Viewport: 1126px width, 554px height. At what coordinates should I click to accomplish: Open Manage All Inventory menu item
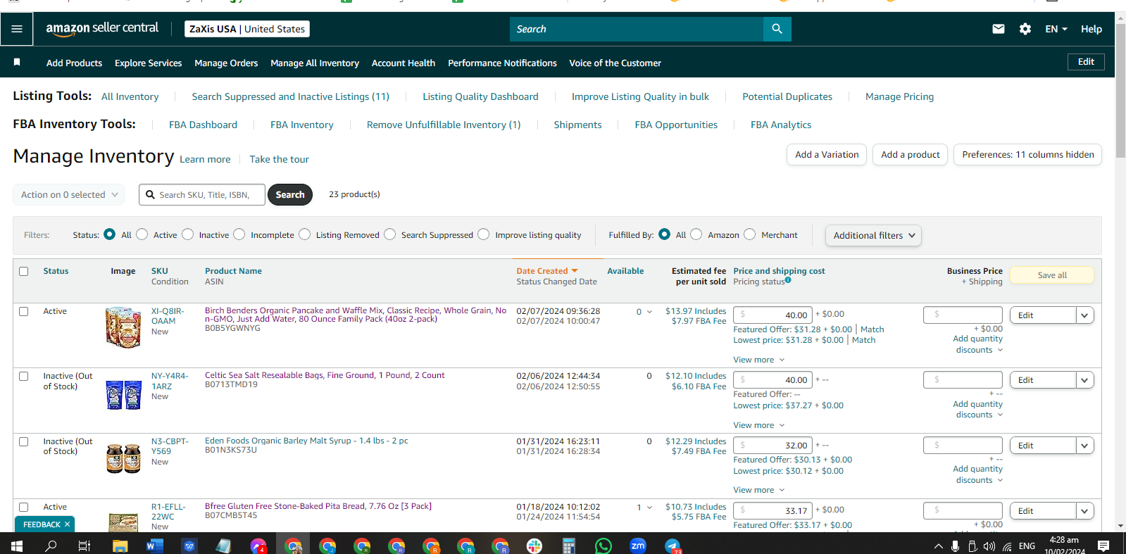click(x=315, y=63)
